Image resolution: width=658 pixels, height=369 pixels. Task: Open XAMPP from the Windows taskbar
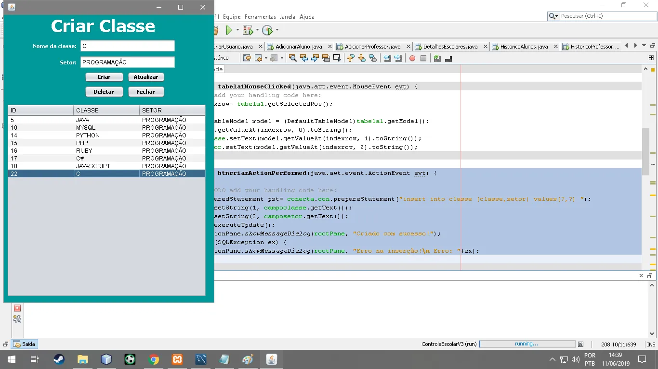[x=177, y=359]
